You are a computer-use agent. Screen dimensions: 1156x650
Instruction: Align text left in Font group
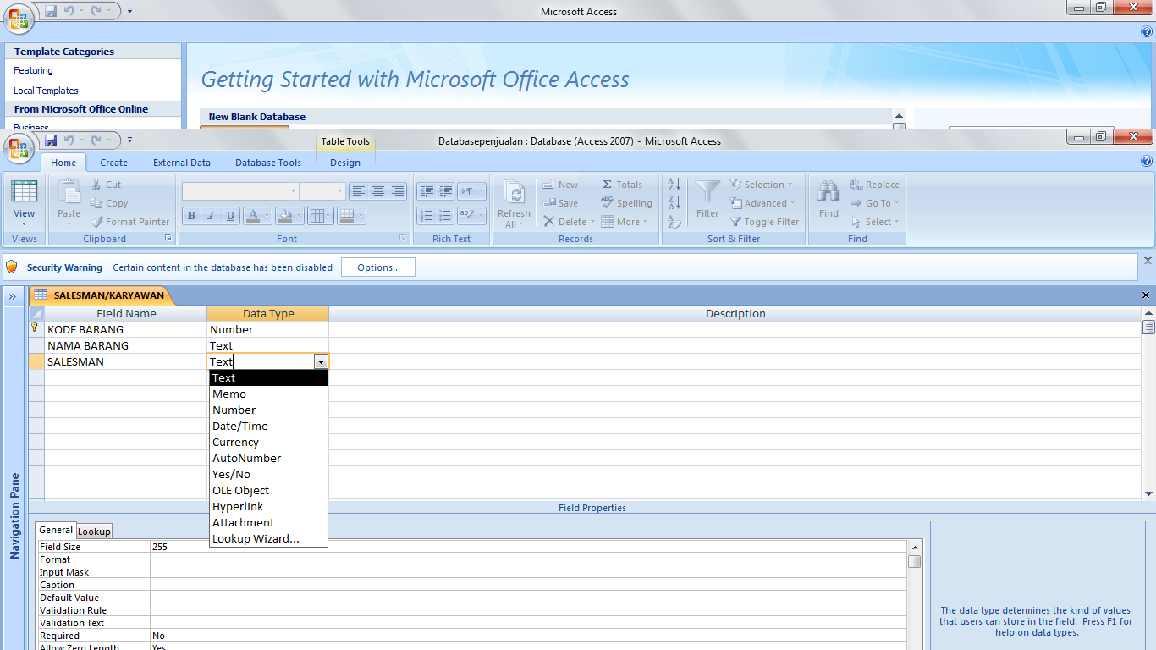[359, 191]
